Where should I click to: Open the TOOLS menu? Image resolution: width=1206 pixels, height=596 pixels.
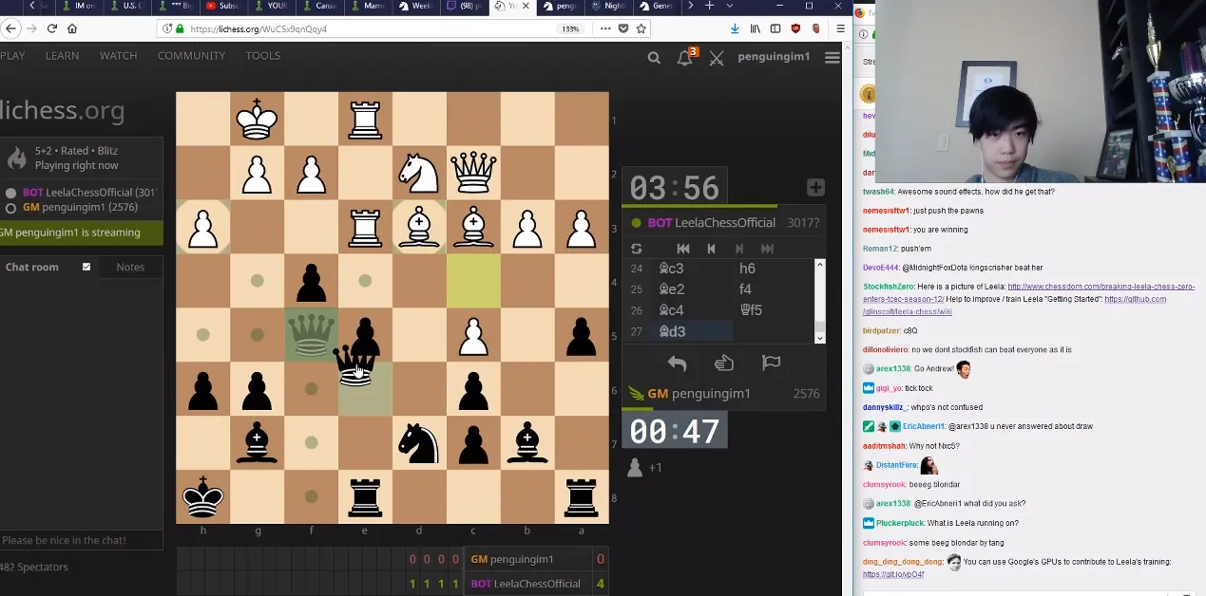coord(263,56)
